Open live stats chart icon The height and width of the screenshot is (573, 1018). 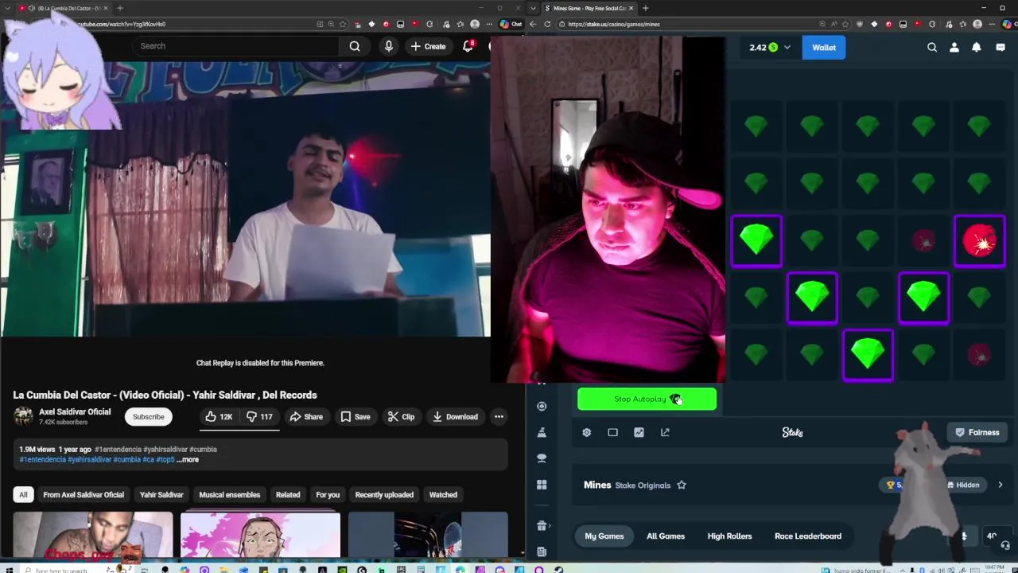[639, 432]
